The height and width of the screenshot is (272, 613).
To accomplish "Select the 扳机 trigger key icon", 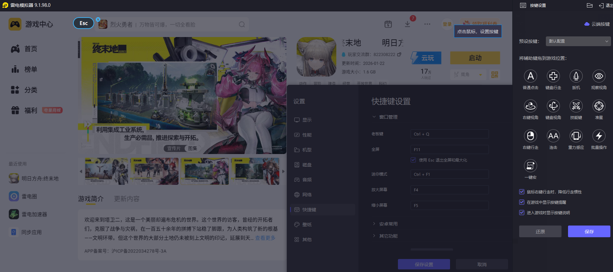I will (576, 76).
